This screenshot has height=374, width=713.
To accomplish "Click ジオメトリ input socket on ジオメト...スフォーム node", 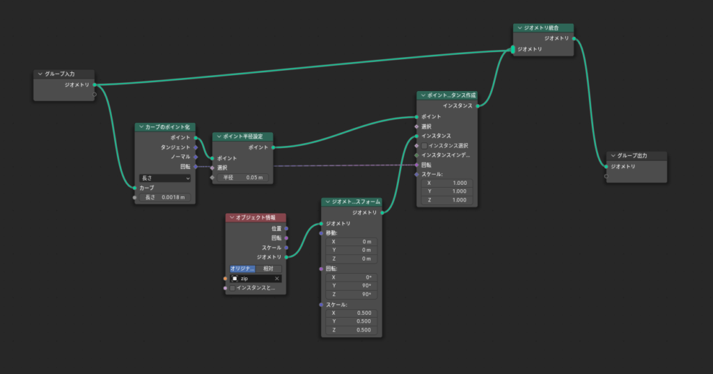I will (x=321, y=224).
